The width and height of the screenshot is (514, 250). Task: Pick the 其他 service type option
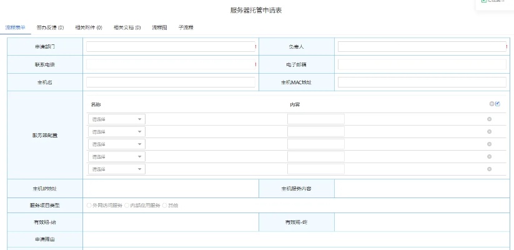pos(165,206)
